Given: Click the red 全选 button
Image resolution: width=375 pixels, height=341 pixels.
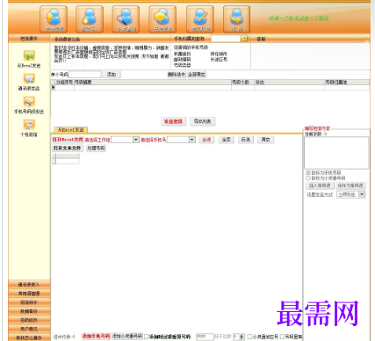Looking at the screenshot, I should (206, 140).
